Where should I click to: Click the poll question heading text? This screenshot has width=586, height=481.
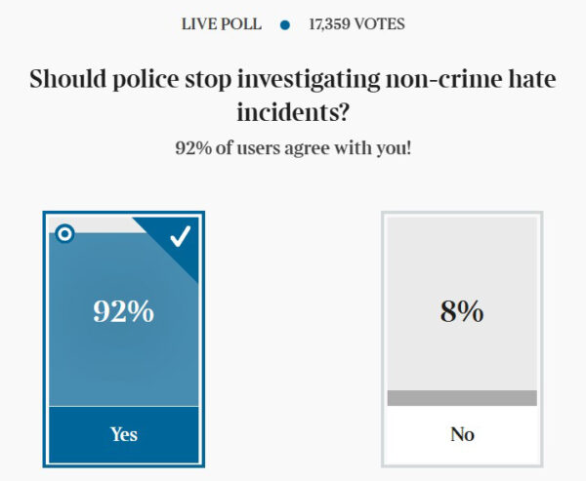(293, 95)
